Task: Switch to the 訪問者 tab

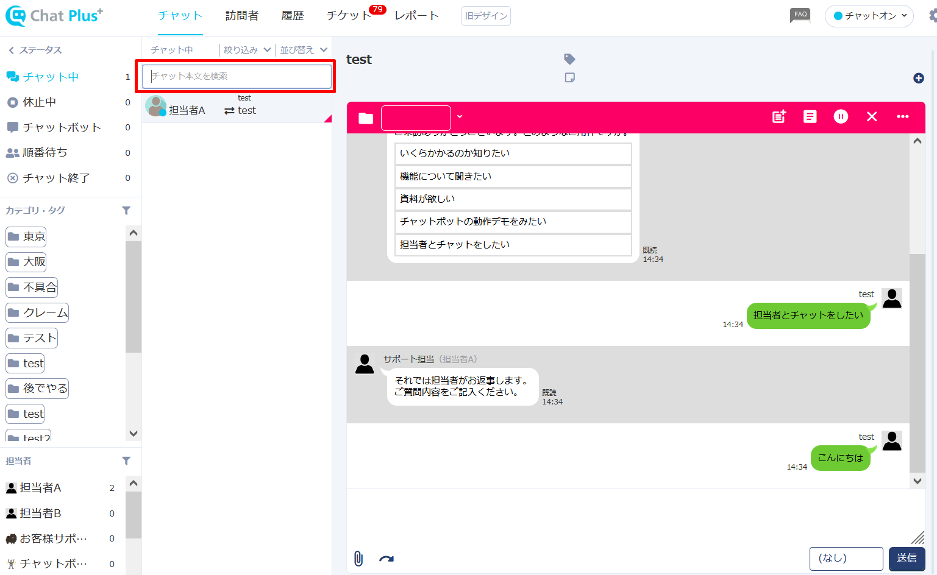Action: point(242,16)
